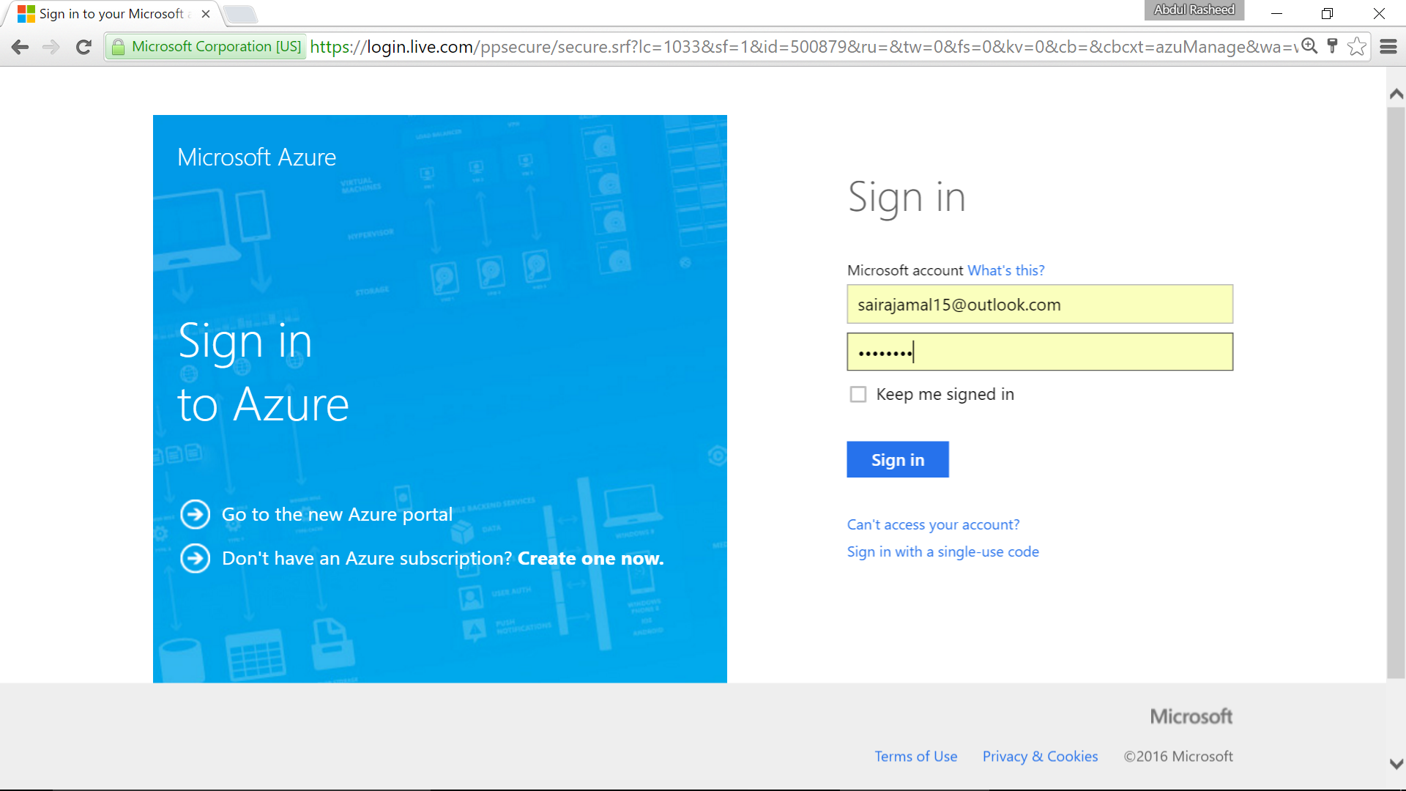Click the Microsoft Azure heading text

pyautogui.click(x=256, y=157)
